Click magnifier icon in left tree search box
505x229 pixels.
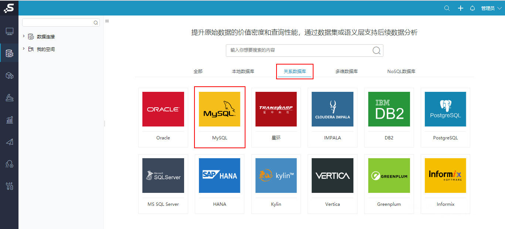[x=96, y=23]
